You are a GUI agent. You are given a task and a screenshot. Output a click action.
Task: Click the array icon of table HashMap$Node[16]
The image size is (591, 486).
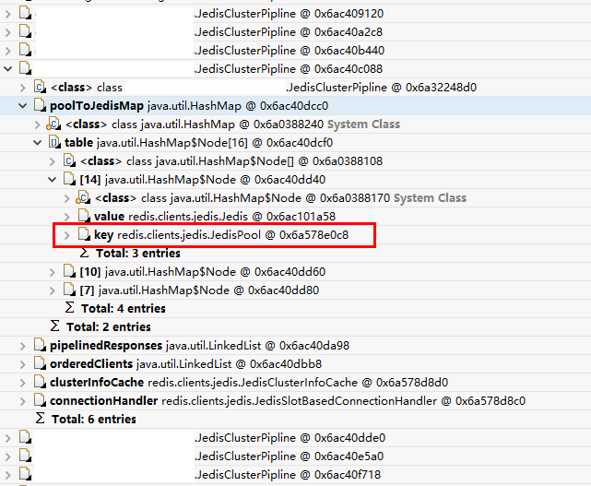pyautogui.click(x=54, y=142)
